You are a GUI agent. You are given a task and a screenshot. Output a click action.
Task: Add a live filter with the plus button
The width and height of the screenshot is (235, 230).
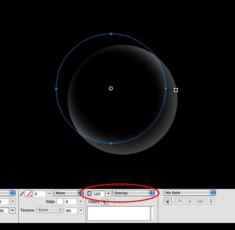[104, 202]
